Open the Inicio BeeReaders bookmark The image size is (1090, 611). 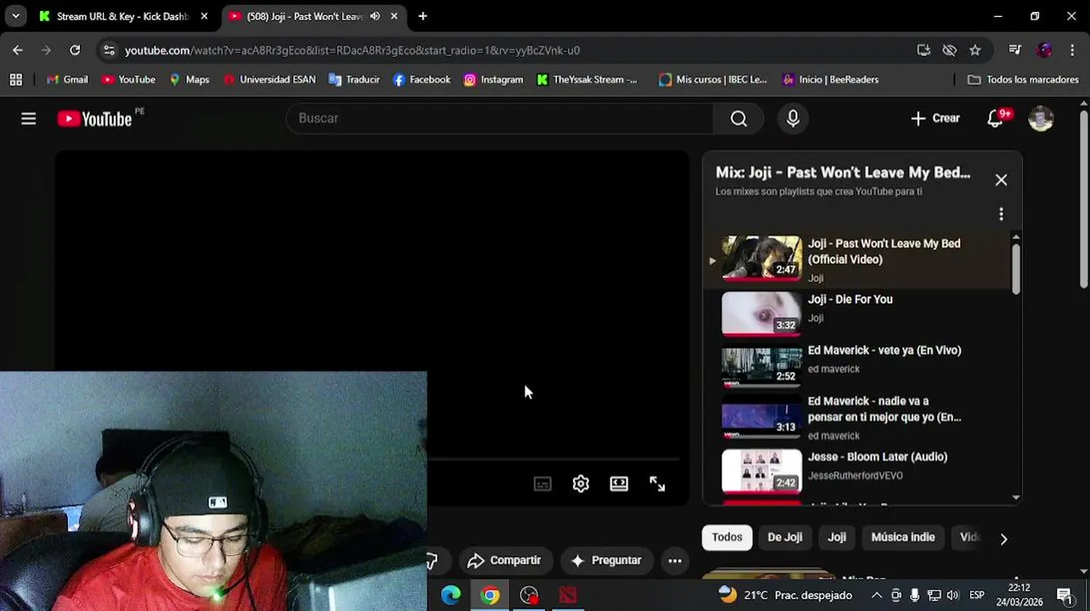pos(831,80)
